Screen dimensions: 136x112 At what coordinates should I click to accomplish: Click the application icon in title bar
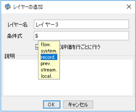click(x=8, y=7)
